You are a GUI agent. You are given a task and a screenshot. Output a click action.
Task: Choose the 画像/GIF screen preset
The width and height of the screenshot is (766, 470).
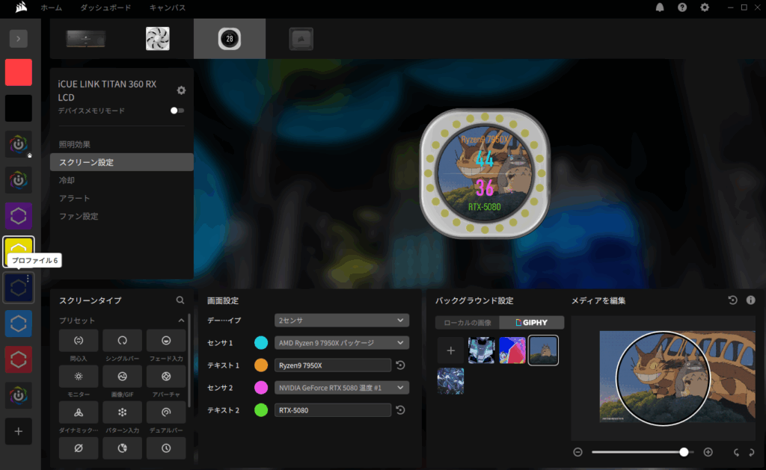tap(122, 377)
